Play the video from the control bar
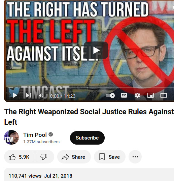This screenshot has width=174, height=181. 15,95
